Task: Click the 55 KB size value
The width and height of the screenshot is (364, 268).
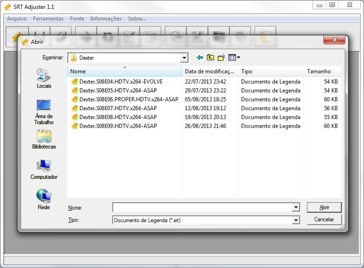Action: (331, 117)
